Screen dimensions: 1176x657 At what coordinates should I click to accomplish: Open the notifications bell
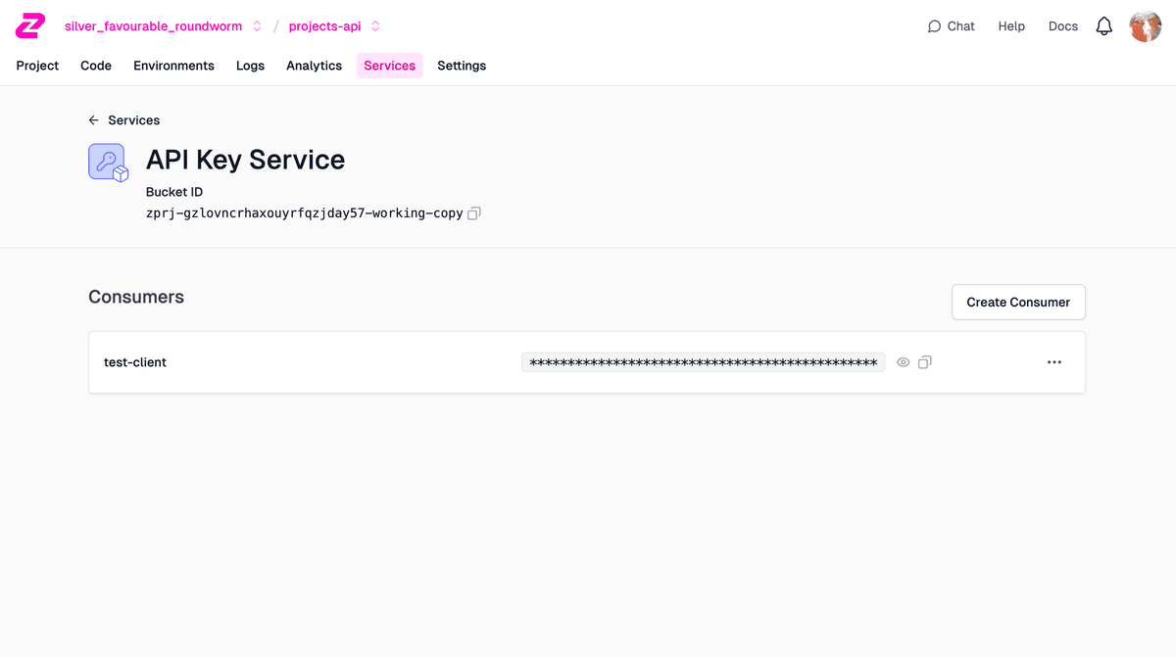coord(1104,26)
